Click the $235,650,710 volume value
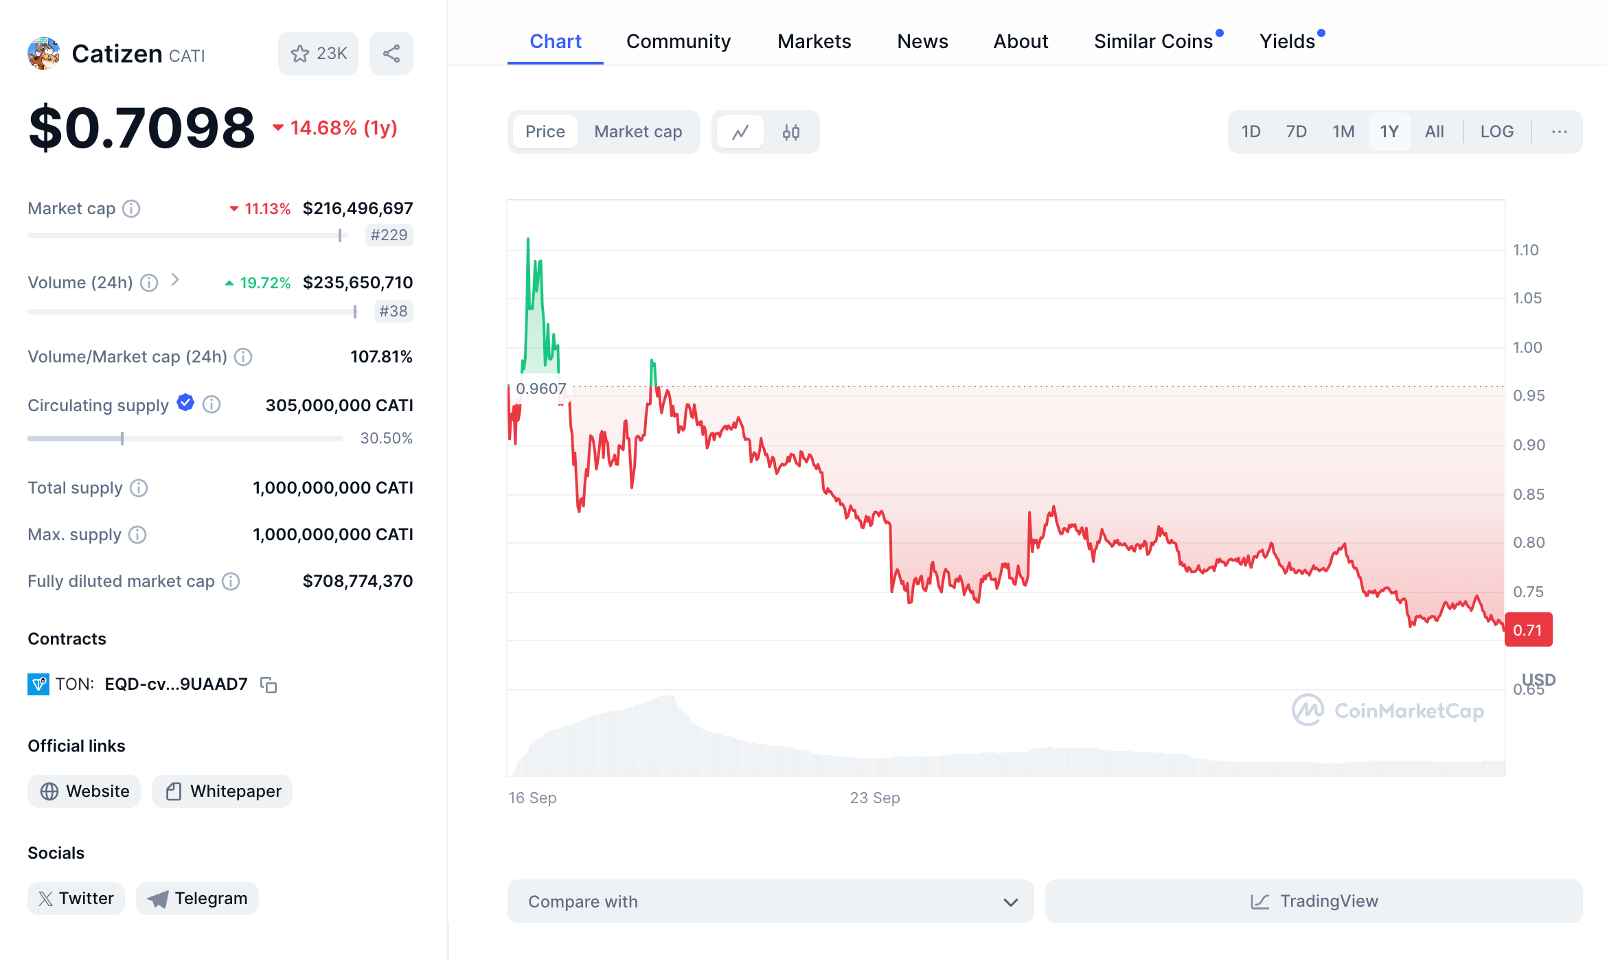 pyautogui.click(x=358, y=283)
